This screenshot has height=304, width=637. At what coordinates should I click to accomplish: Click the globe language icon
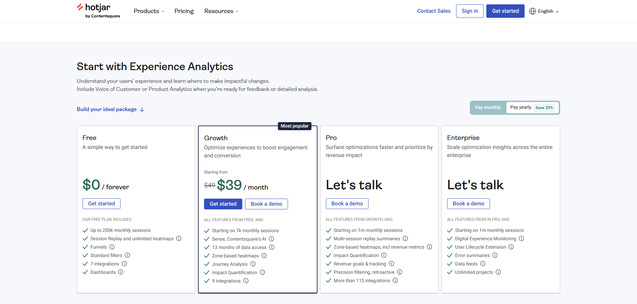(x=533, y=11)
